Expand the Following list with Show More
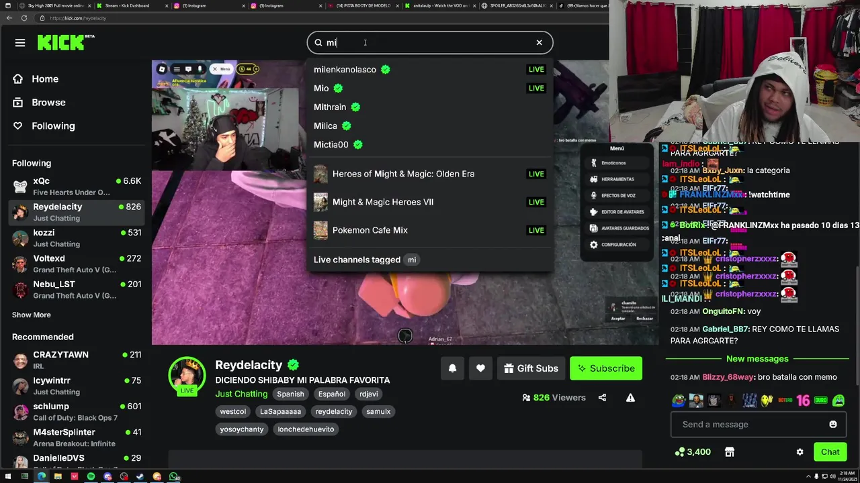Image resolution: width=860 pixels, height=483 pixels. point(31,315)
